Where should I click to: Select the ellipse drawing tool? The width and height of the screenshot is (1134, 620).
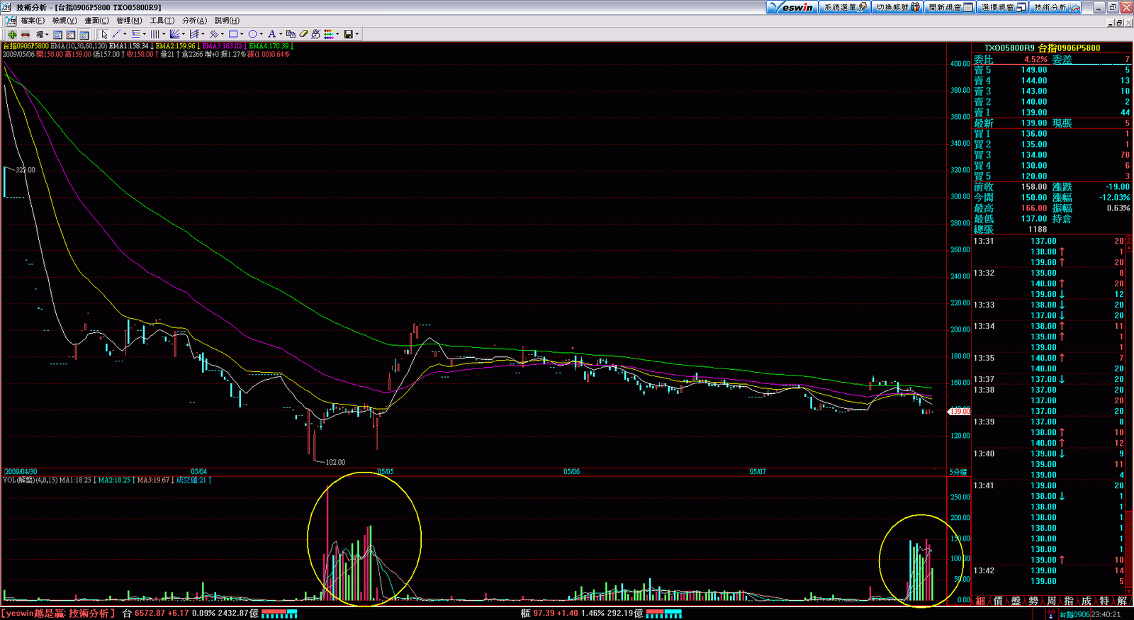point(252,34)
